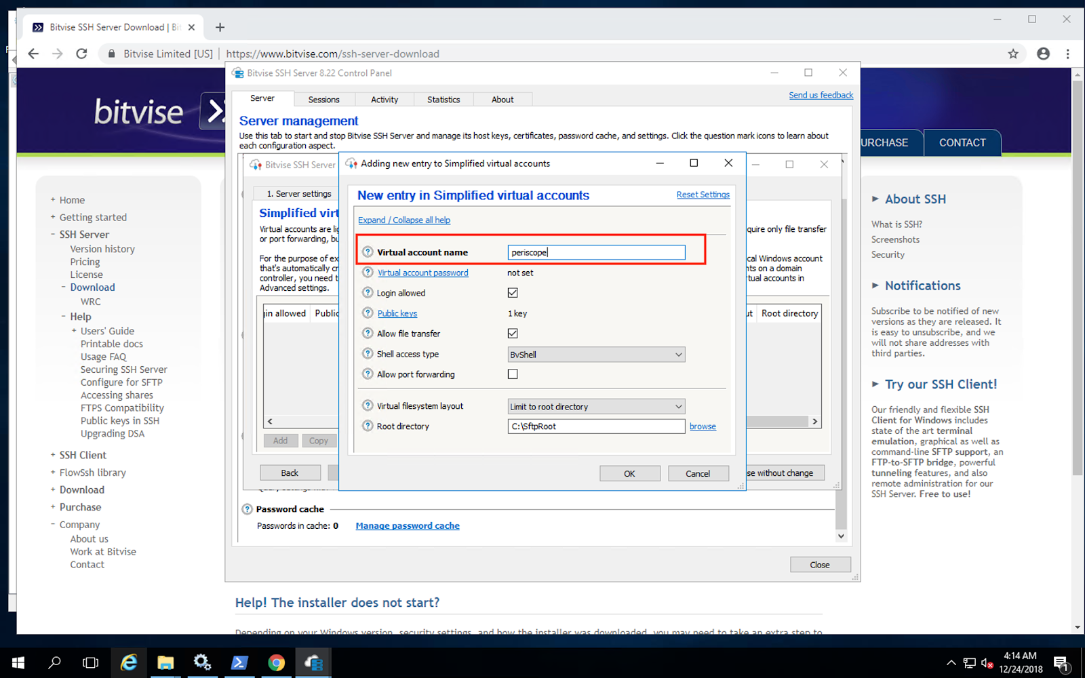Click horizontal scrollbar right arrow in accounts list

[x=815, y=421]
